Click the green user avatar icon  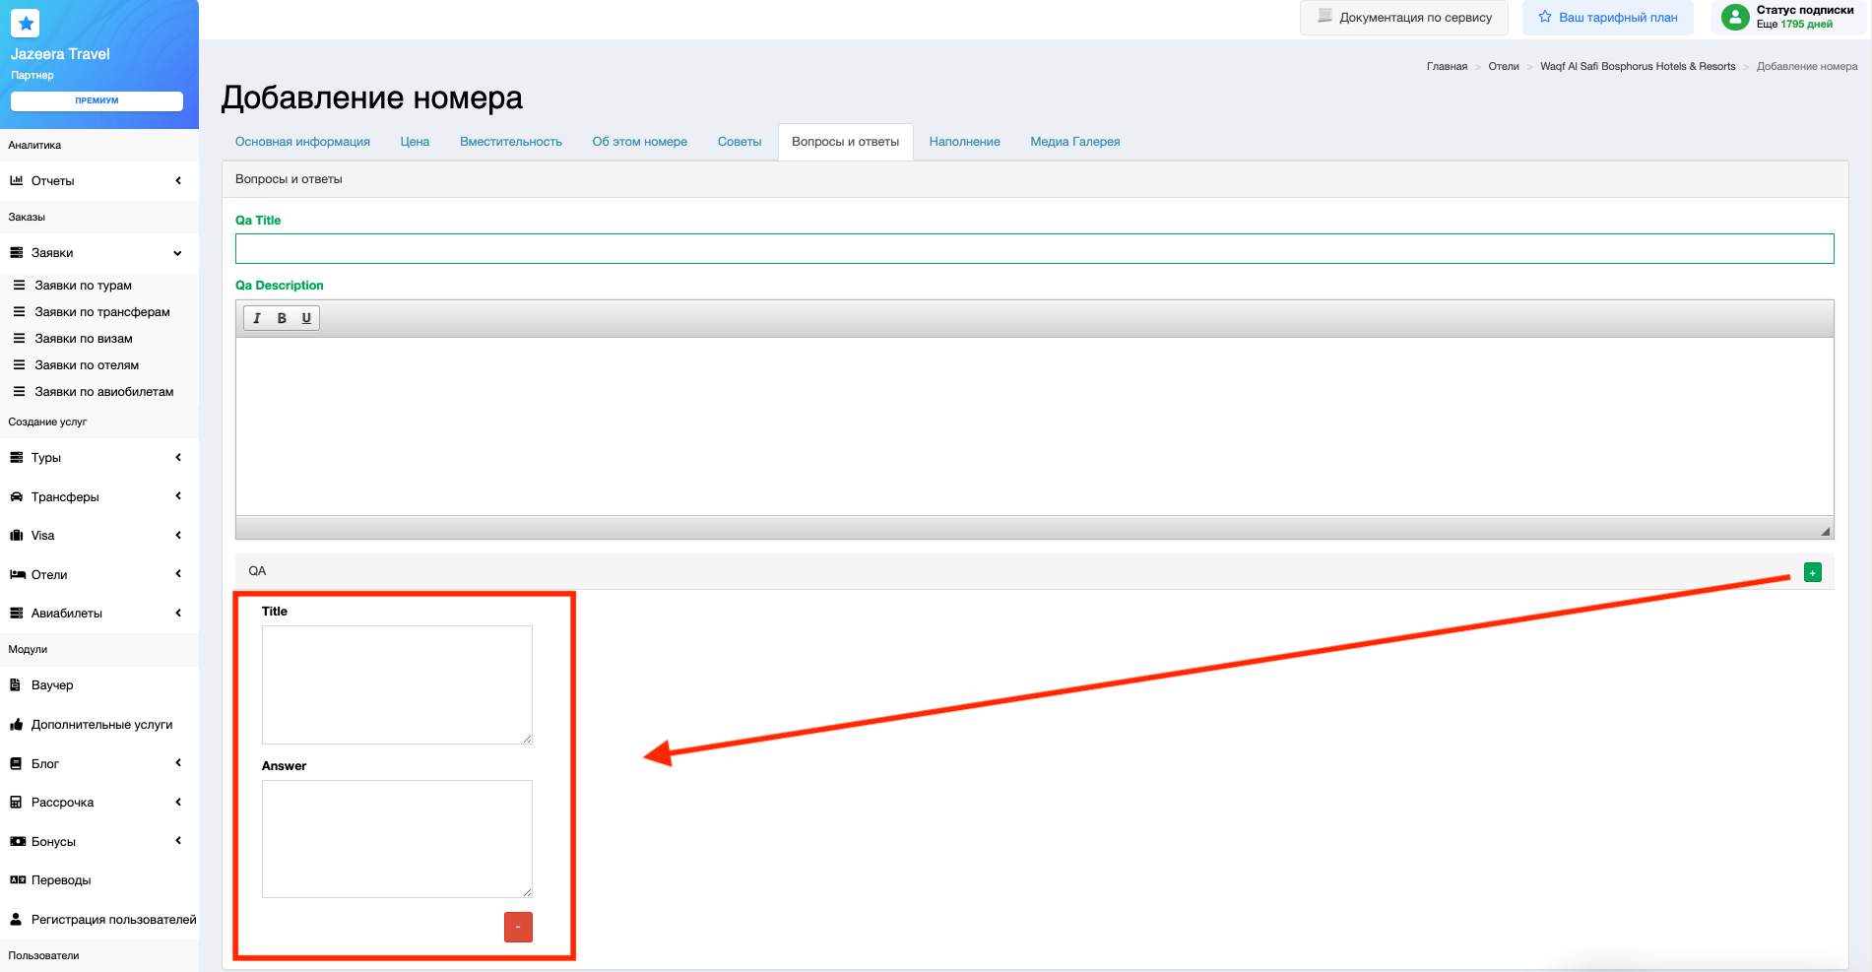click(x=1734, y=17)
